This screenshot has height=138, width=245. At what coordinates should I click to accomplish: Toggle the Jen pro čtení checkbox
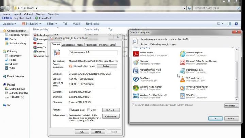click(x=70, y=110)
